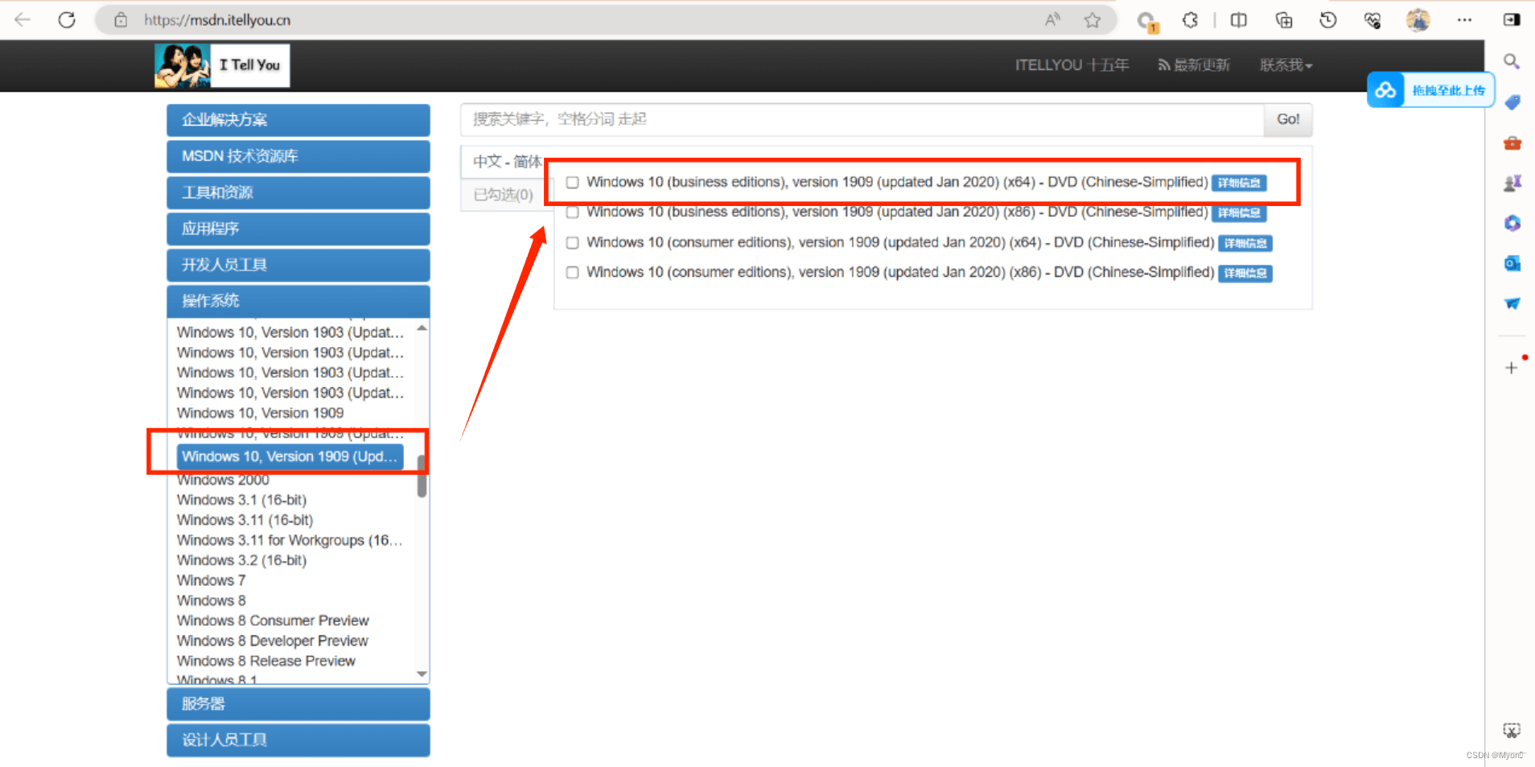Click the OS list scroll-down arrow
Screen dimensions: 1535x767
[422, 674]
